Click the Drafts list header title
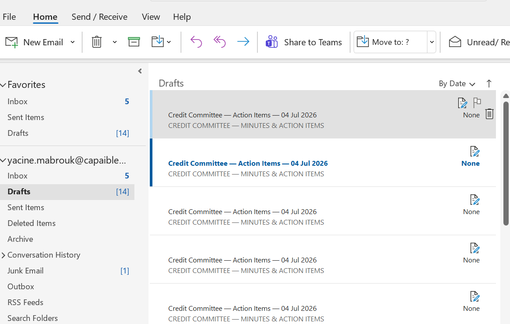Image resolution: width=510 pixels, height=324 pixels. pos(171,84)
